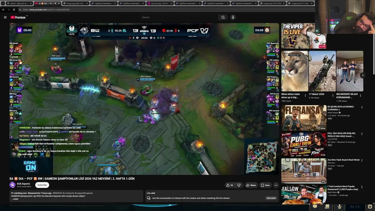Viewport: 375px width, 211px height.
Task: Expand description with ...more
Action: tap(15, 199)
